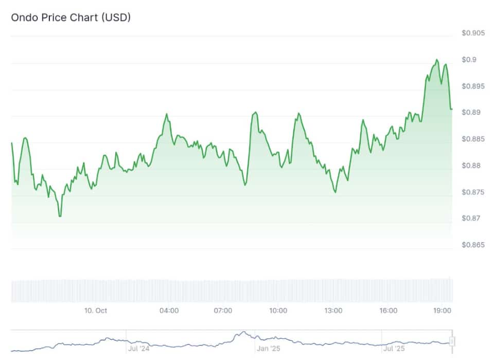Click the 10. Oct date label
Viewport: 492px width, 361px height.
coord(95,311)
